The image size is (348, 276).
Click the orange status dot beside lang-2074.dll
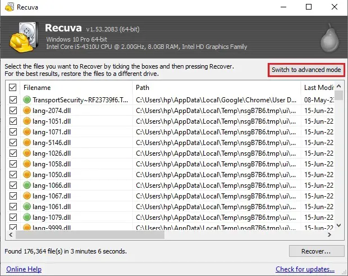27,110
